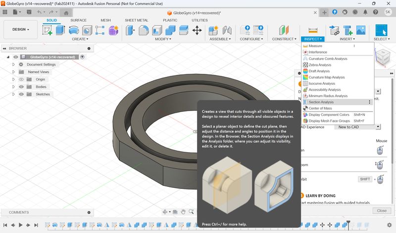Image resolution: width=396 pixels, height=233 pixels.
Task: Select the Revolve tool icon
Action: [74, 30]
